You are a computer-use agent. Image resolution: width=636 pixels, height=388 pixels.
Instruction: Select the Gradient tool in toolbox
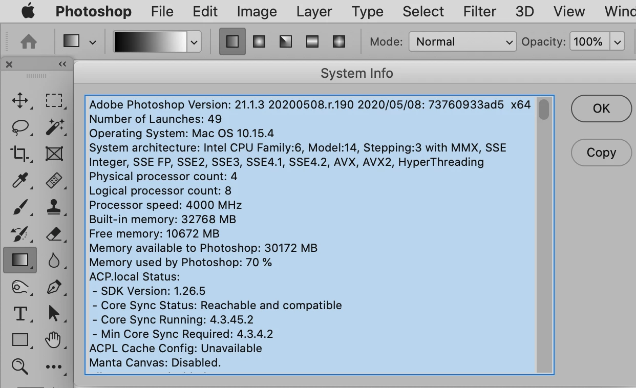[x=20, y=260]
